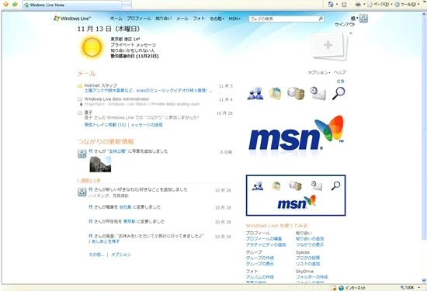Image resolution: width=427 pixels, height=291 pixels.
Task: Click ブログの投稿 link
Action: click(308, 258)
